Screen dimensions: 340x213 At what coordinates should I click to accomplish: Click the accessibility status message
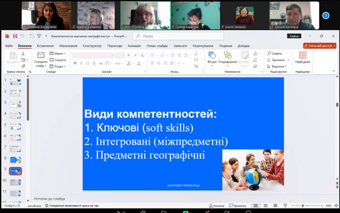pos(71,205)
